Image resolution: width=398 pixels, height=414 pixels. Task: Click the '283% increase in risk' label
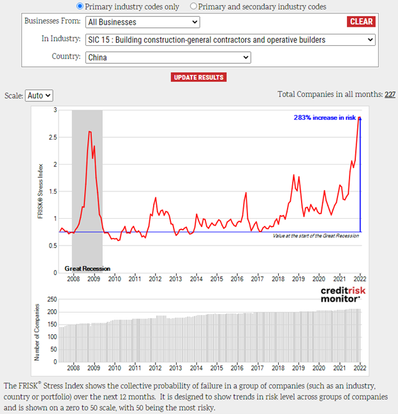[325, 117]
